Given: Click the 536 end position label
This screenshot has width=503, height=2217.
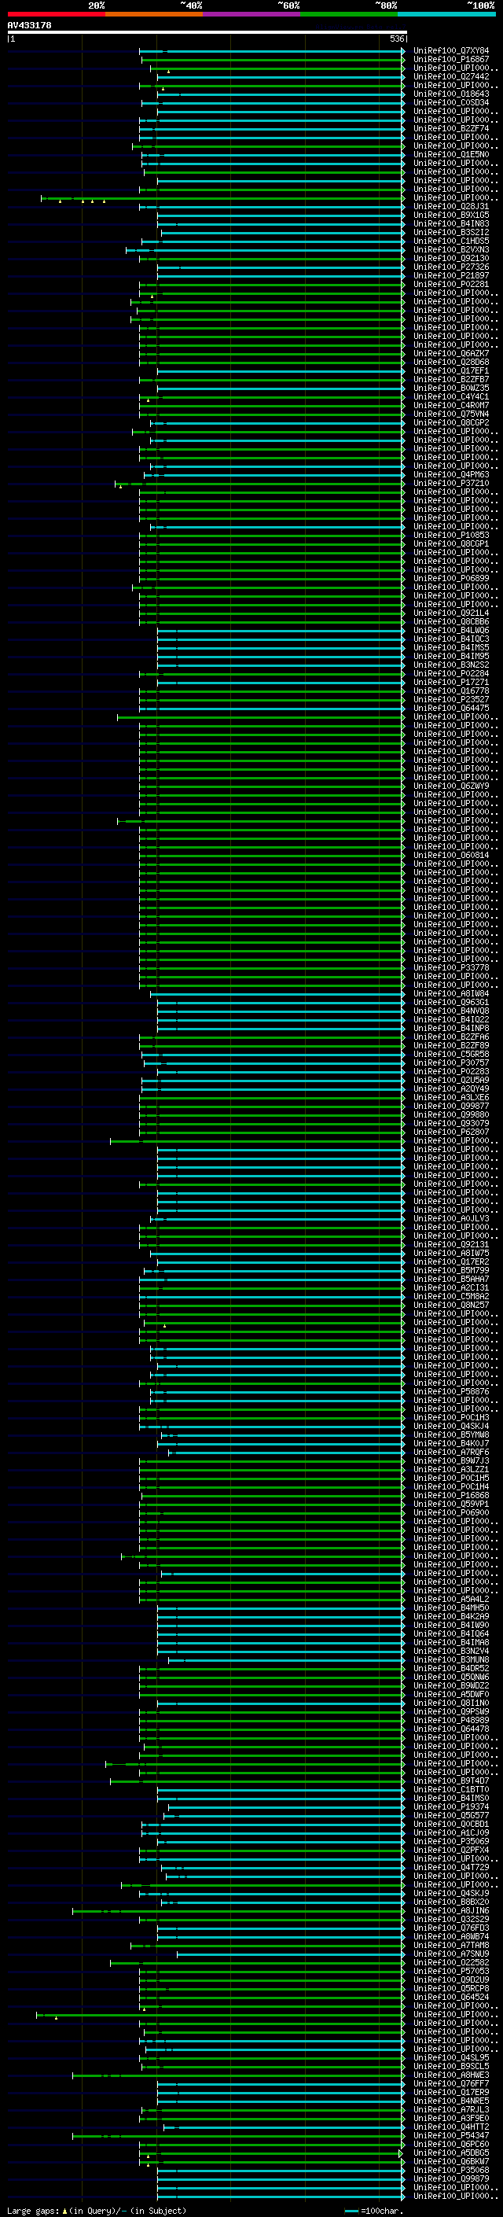Looking at the screenshot, I should click(397, 39).
